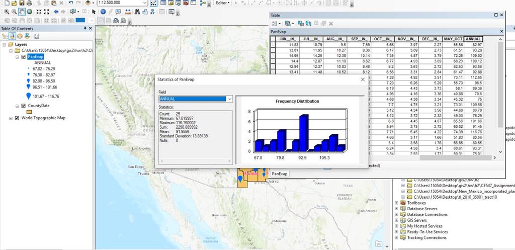Select the first table row selector box
Viewport: 515px width, 250px height.
click(273, 45)
